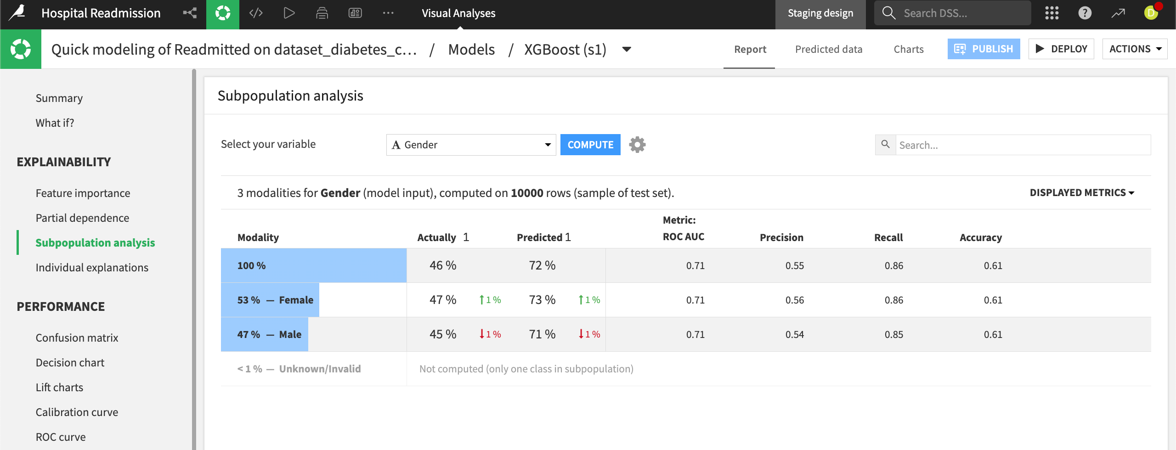Switch to the Predicted data tab
Viewport: 1176px width, 450px height.
[x=828, y=49]
